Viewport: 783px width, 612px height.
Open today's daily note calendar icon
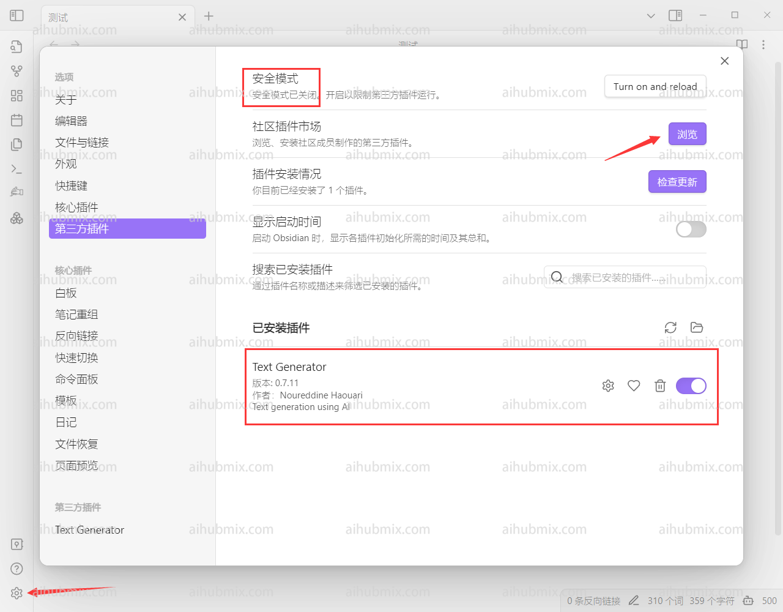click(x=17, y=120)
